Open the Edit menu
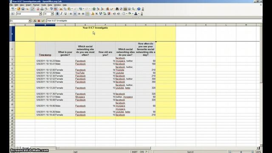 click(16, 5)
